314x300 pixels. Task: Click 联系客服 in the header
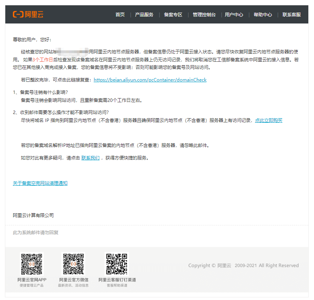(292, 15)
